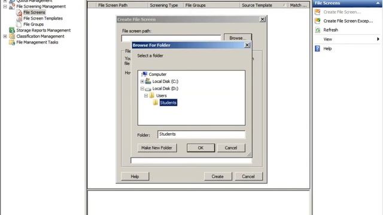383x215 pixels.
Task: Click the Computer icon in the folder tree
Action: coord(144,74)
